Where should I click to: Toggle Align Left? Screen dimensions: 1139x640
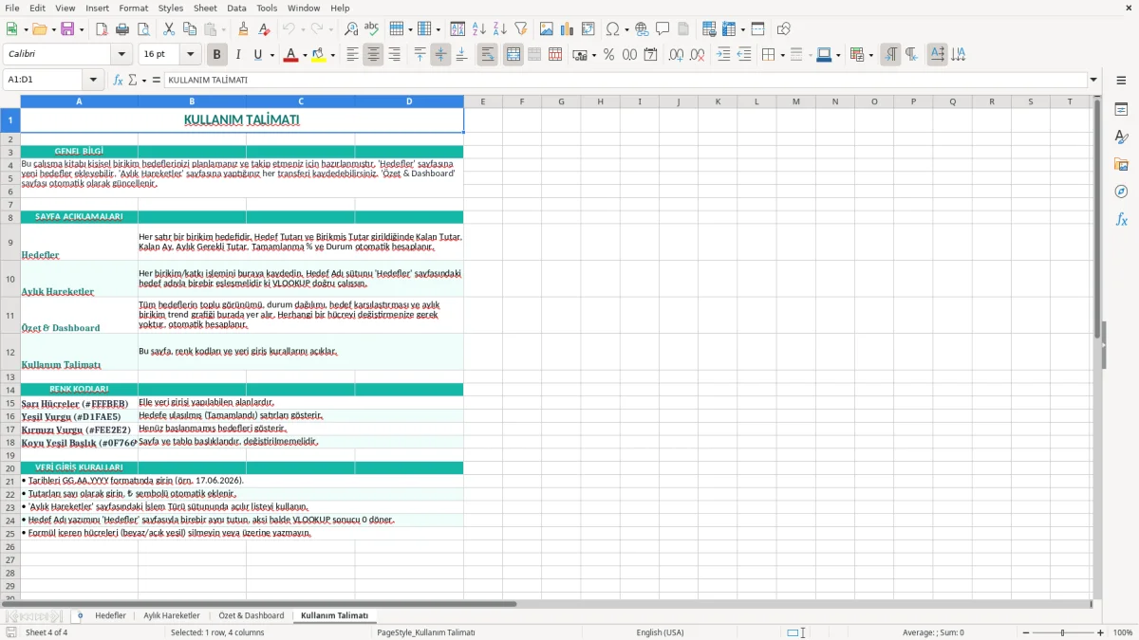(x=352, y=55)
